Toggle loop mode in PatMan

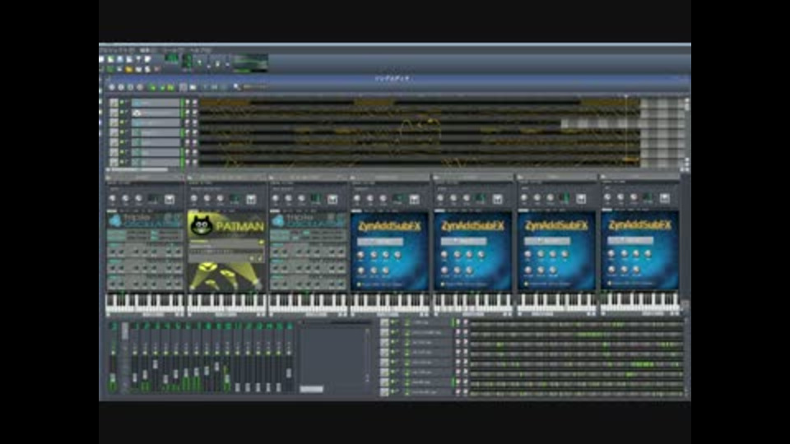252,258
